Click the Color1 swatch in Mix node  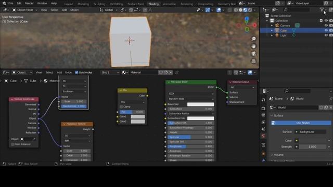tap(137, 116)
